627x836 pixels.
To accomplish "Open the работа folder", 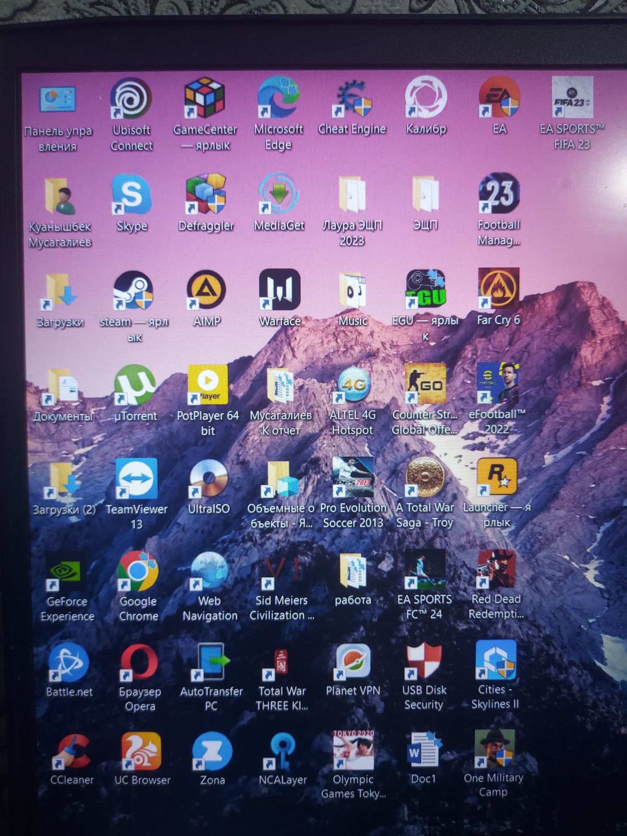I will pyautogui.click(x=353, y=570).
